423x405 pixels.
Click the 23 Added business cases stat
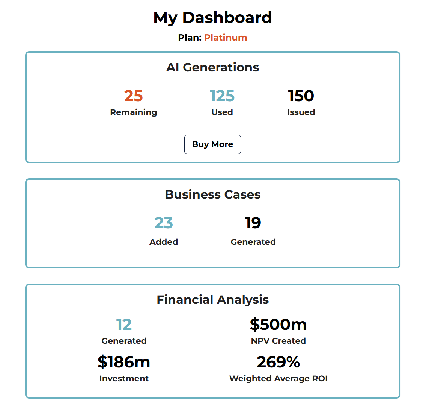[163, 223]
